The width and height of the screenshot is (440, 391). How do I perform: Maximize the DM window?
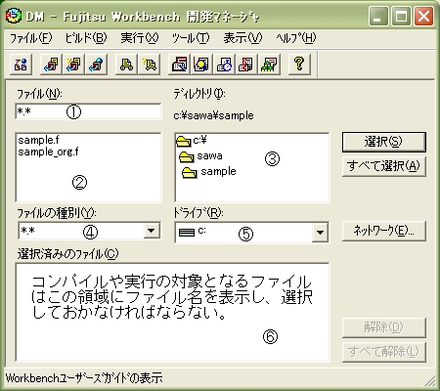coord(401,16)
